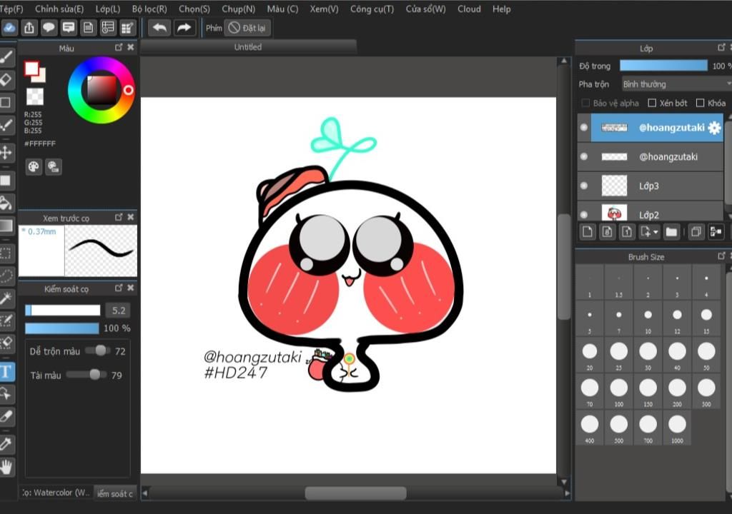732x514 pixels.
Task: Check the Bảo vệ alpha checkbox
Action: point(585,103)
